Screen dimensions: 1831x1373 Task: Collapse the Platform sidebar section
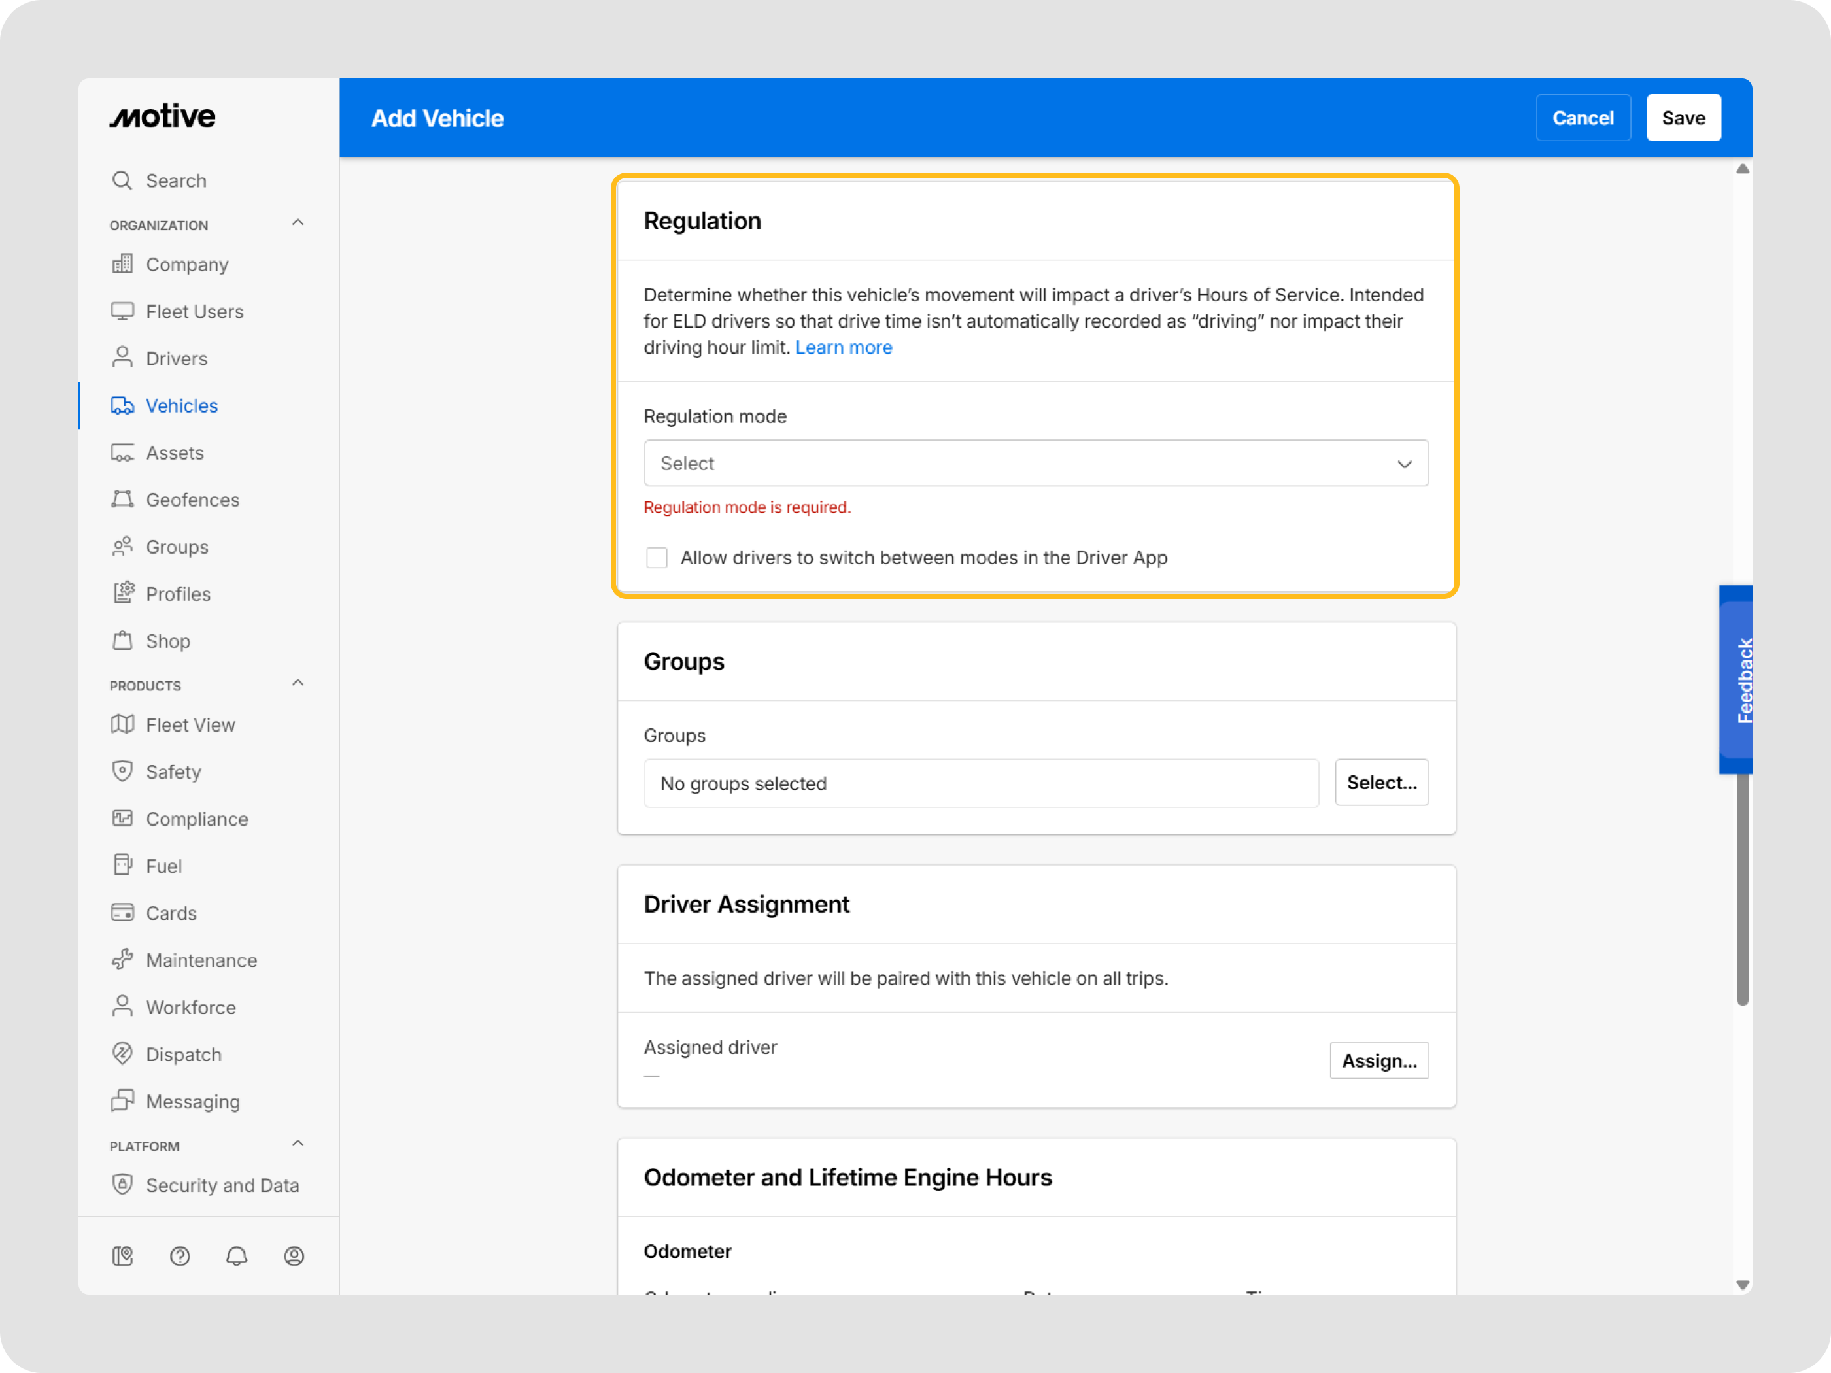[x=298, y=1143]
